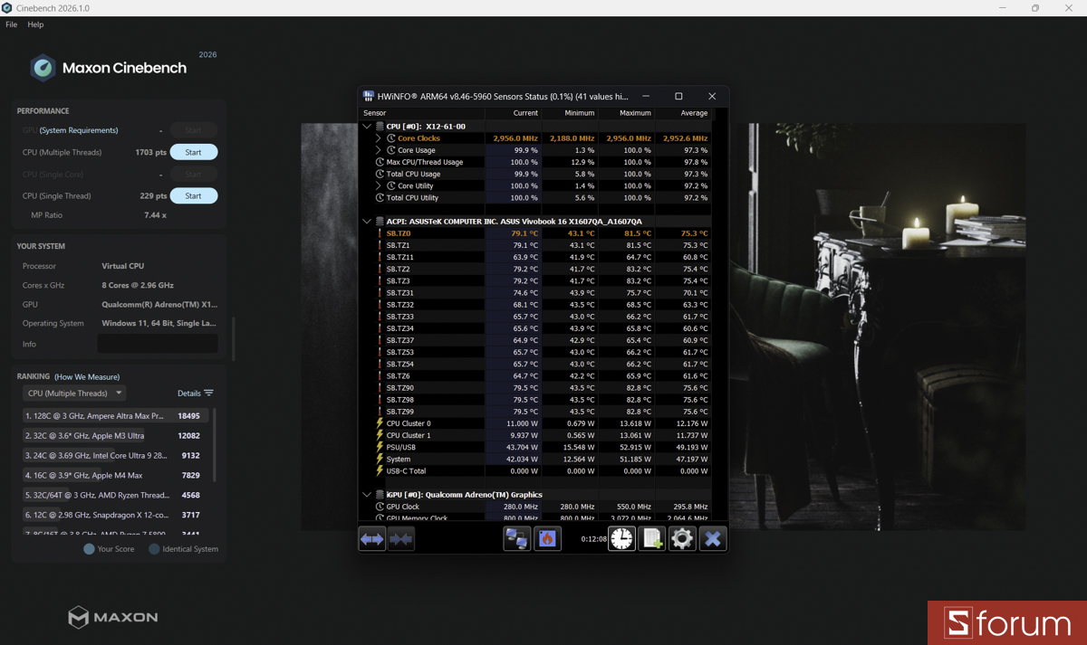Click the lightning icon next to System power

tap(380, 459)
